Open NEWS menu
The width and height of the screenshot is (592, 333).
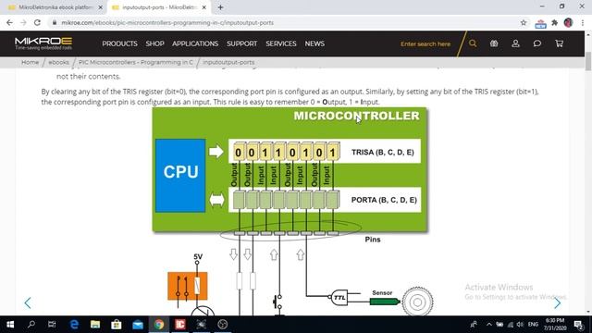[x=314, y=43]
